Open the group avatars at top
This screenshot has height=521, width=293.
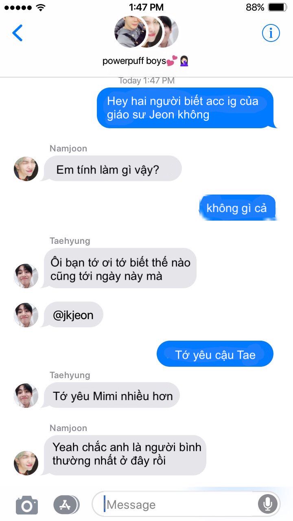coord(146,32)
